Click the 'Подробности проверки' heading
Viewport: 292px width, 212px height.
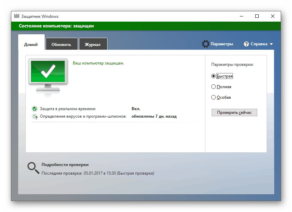click(65, 165)
